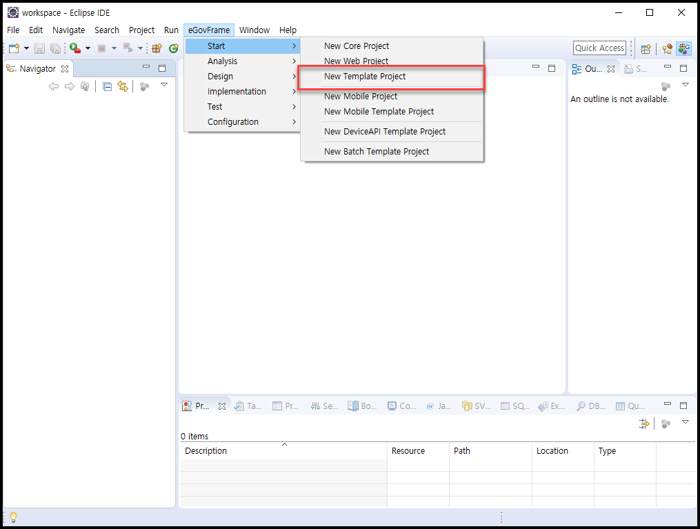Viewport: 700px width, 529px height.
Task: Switch to the Ta... Tasks tab
Action: [x=249, y=406]
